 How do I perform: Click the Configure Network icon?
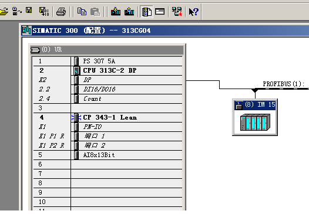coord(177,12)
